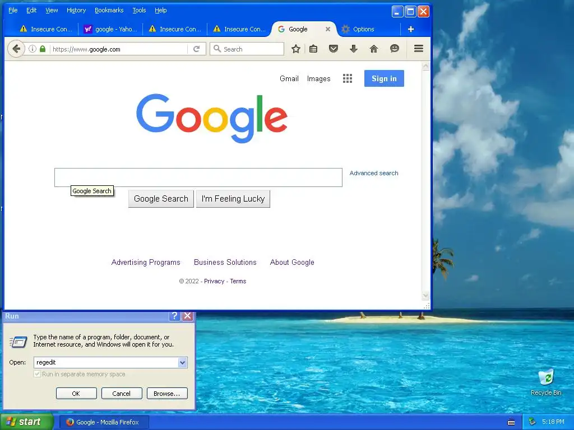The image size is (574, 430).
Task: Open Google apps grid icon
Action: click(348, 78)
